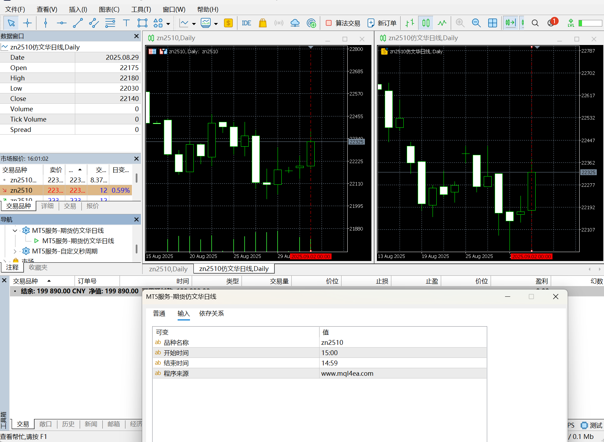Close the 数据窗口 panel
The width and height of the screenshot is (604, 442).
(x=136, y=36)
